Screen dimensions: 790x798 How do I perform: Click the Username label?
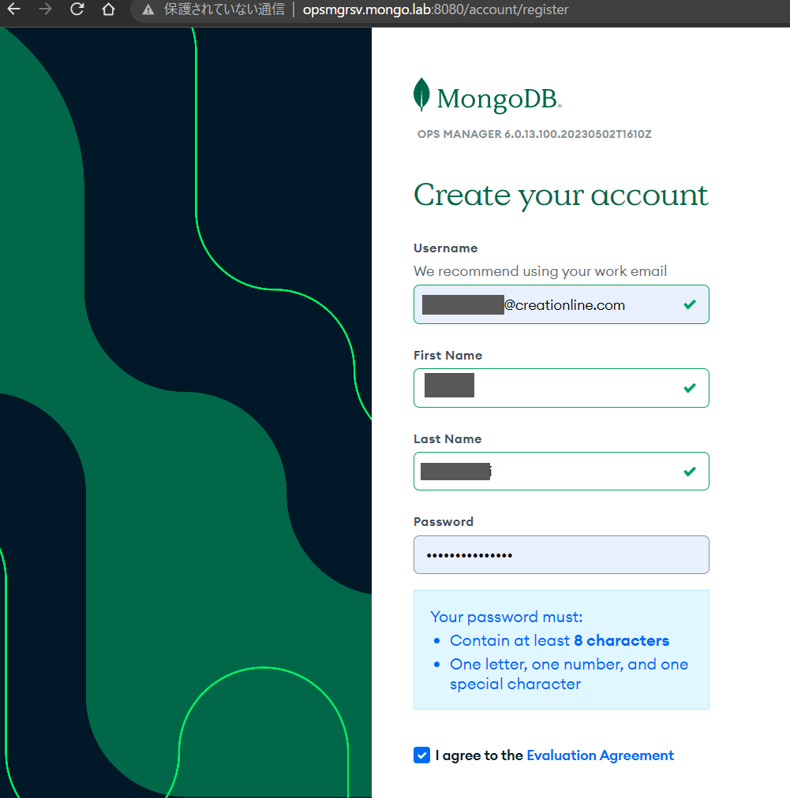point(446,248)
